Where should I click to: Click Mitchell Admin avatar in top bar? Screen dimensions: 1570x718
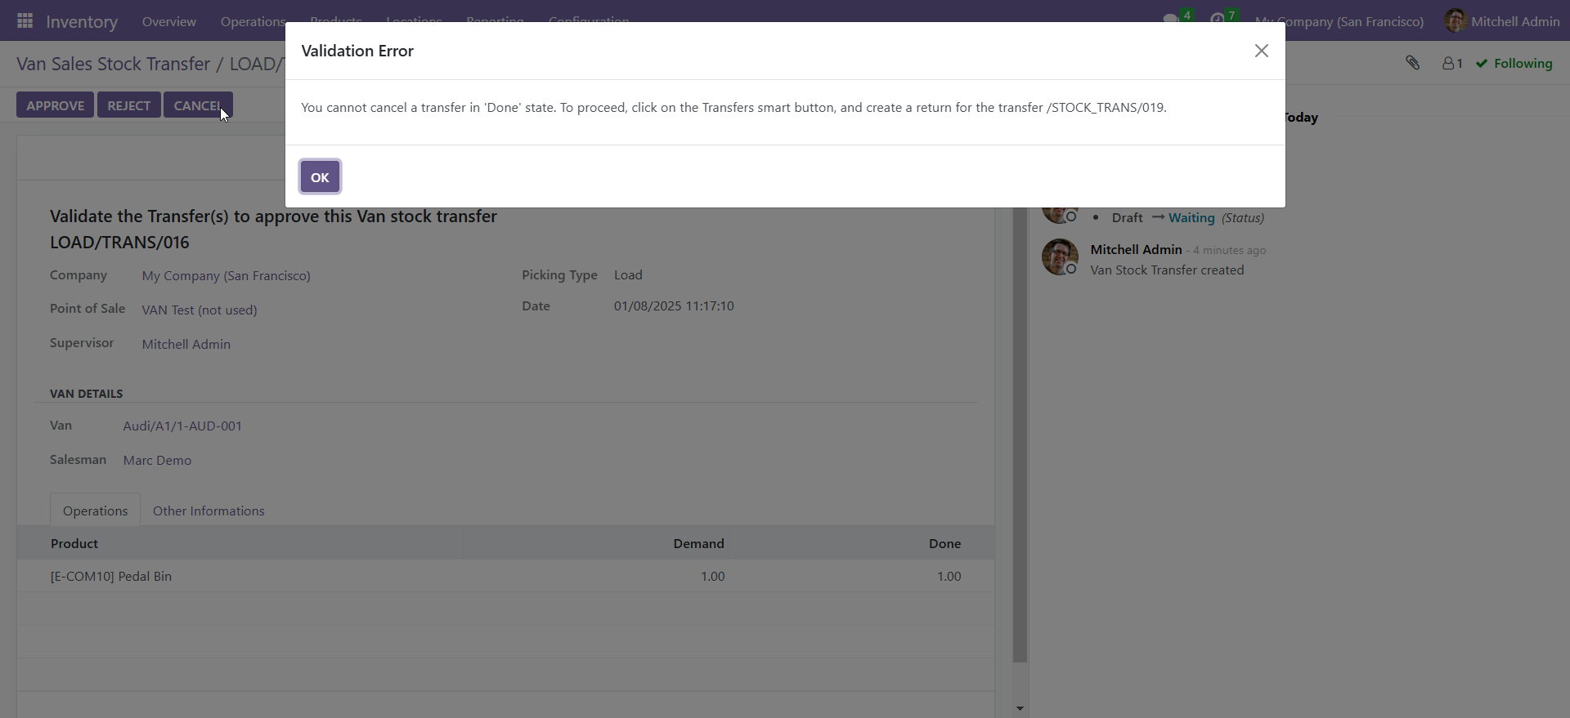point(1455,21)
